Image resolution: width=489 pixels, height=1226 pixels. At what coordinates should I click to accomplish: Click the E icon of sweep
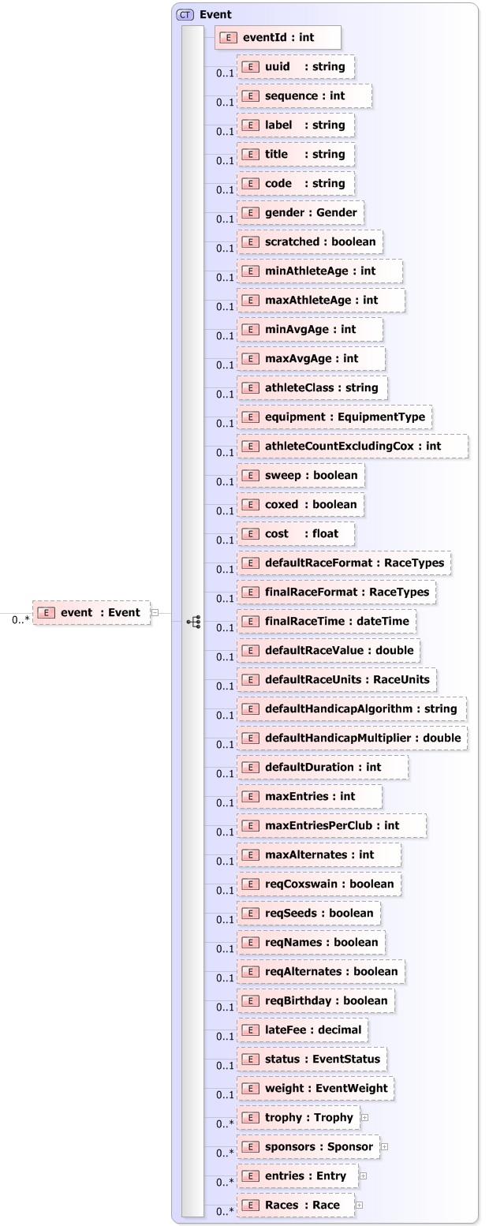(250, 475)
